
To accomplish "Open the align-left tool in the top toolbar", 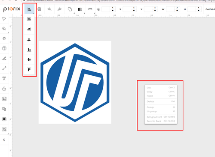I will click(29, 9).
